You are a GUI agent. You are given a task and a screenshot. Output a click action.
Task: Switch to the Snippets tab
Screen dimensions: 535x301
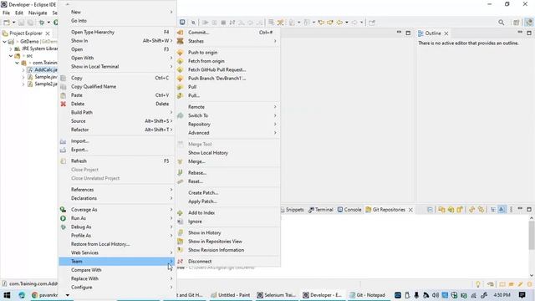pyautogui.click(x=292, y=210)
